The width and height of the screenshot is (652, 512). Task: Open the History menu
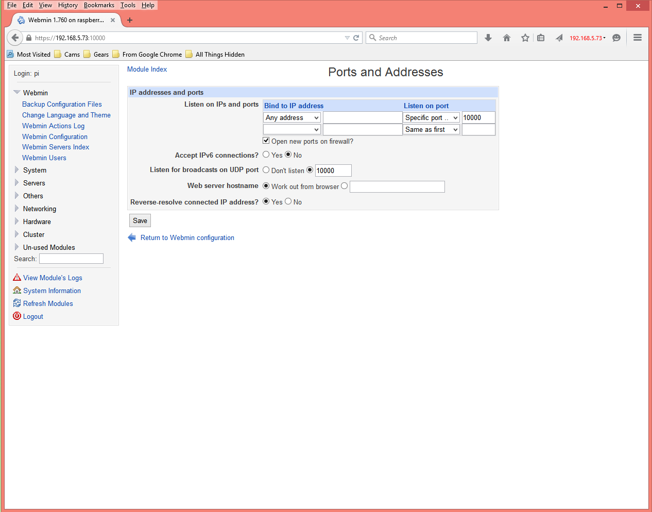[x=68, y=5]
